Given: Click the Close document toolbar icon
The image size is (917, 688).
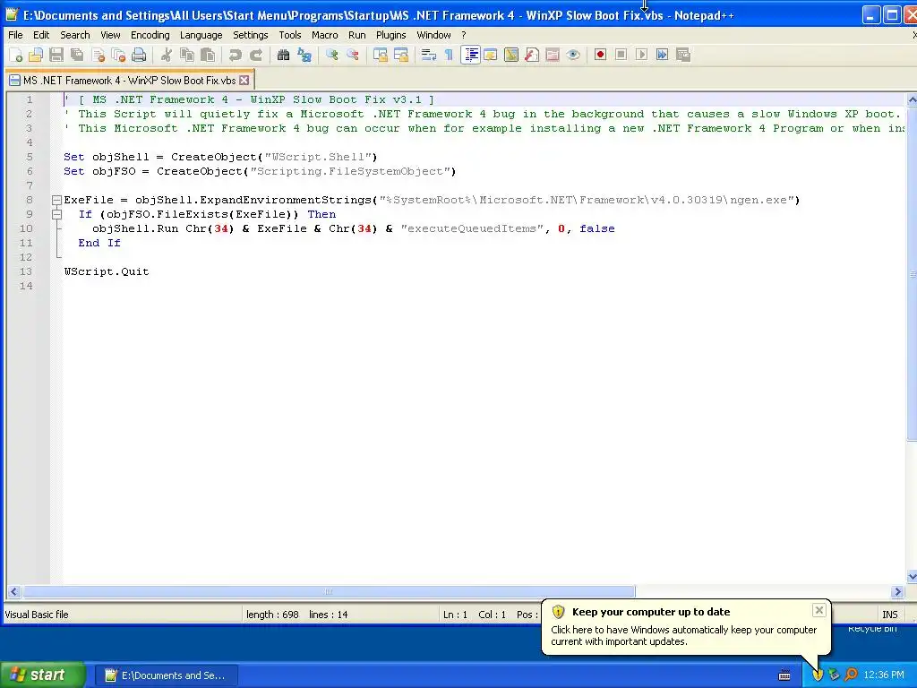Looking at the screenshot, I should click(98, 55).
